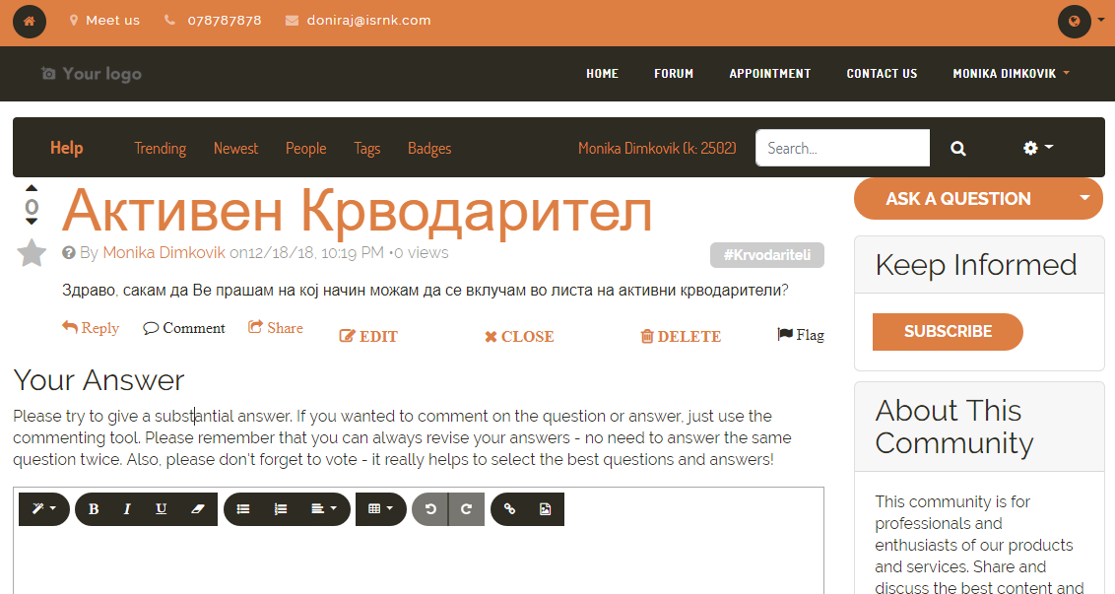
Task: Insert a link in the editor
Action: 509,509
